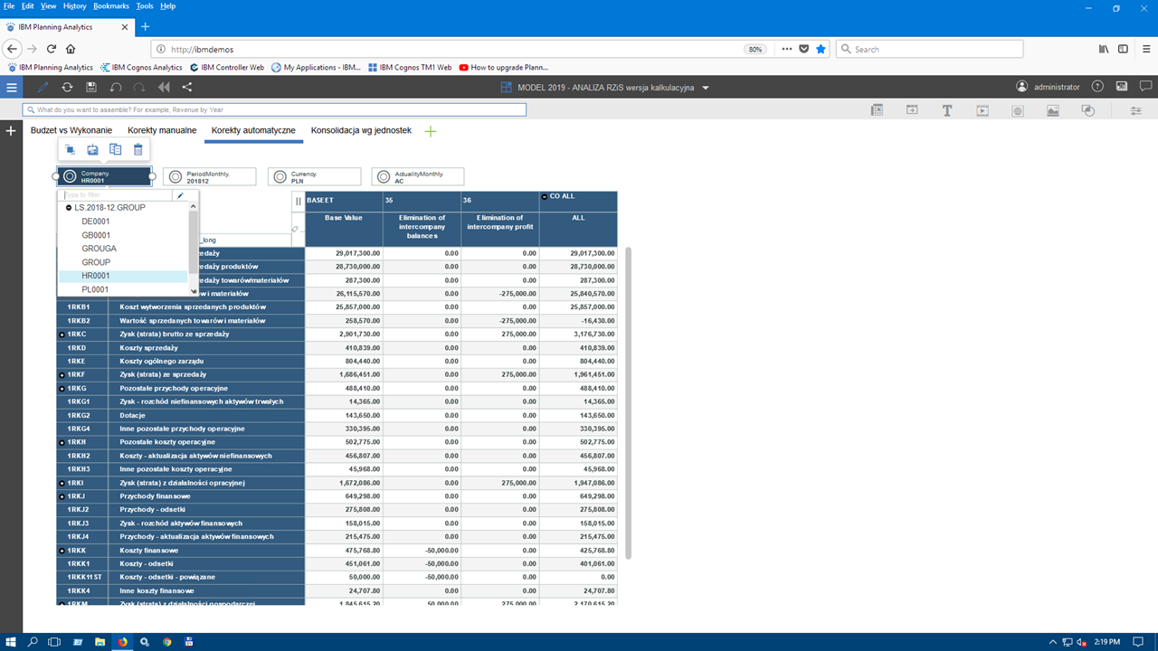
Task: Expand the 1RKH row
Action: pyautogui.click(x=62, y=442)
